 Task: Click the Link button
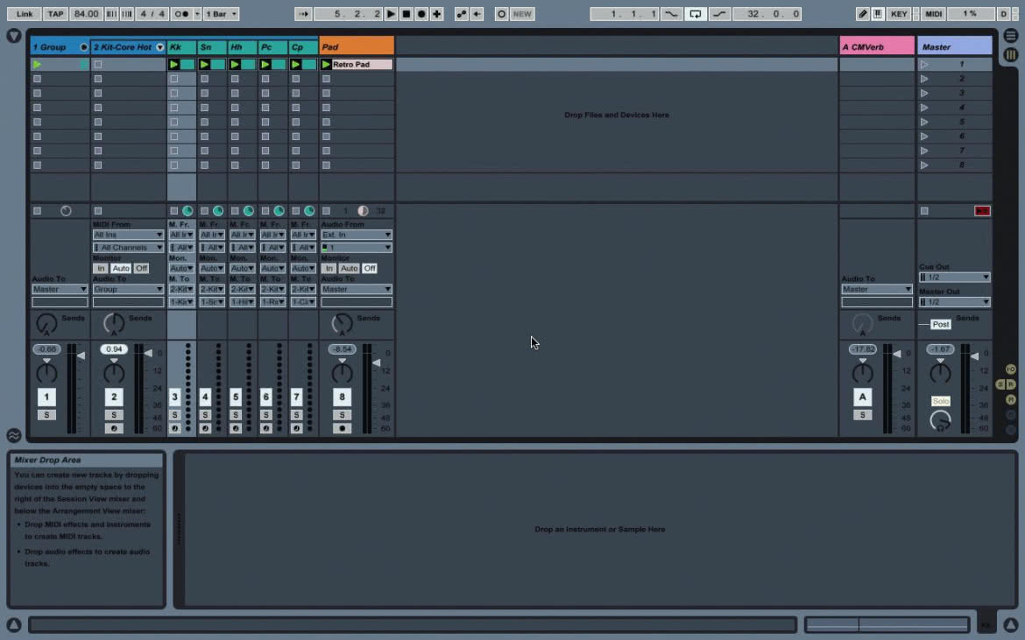[x=25, y=14]
